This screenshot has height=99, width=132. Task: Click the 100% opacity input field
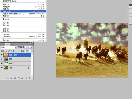(x=28, y=47)
